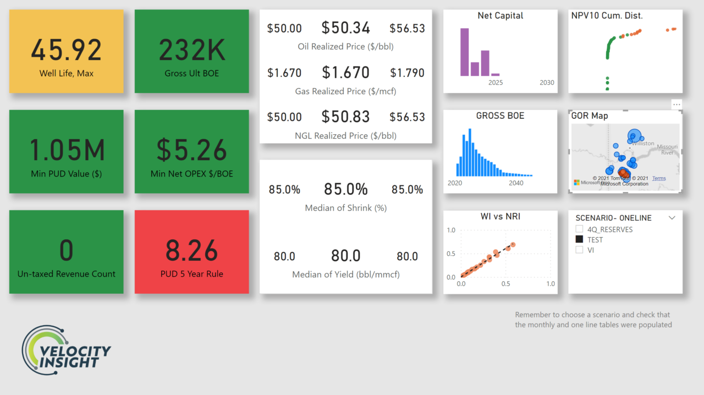Select the orange well cluster on GOR Map

click(x=624, y=173)
